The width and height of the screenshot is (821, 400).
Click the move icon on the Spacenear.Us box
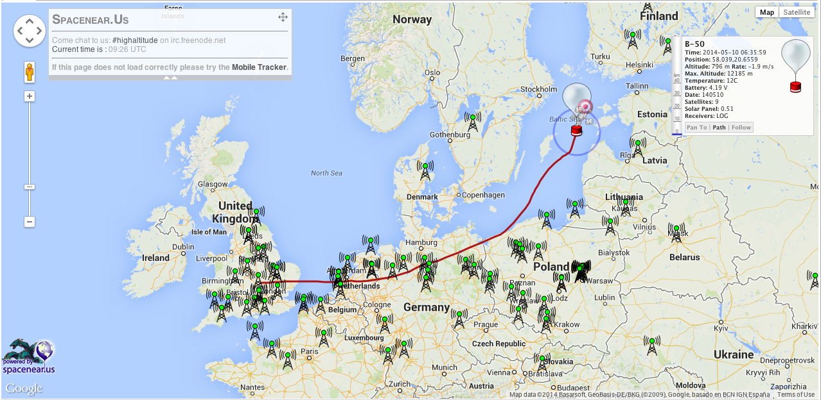pos(283,17)
